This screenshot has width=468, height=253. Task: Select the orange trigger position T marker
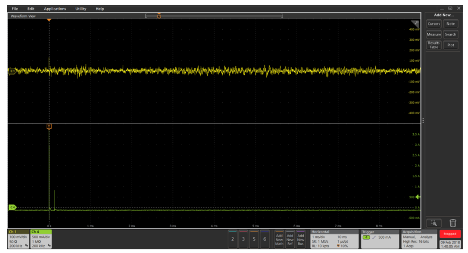pos(49,126)
